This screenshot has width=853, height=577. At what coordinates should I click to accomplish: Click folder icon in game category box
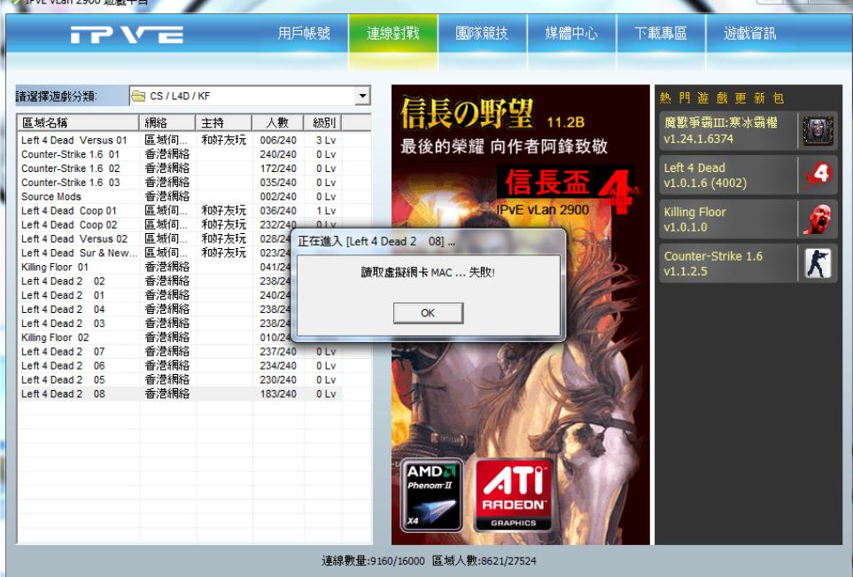coord(139,97)
